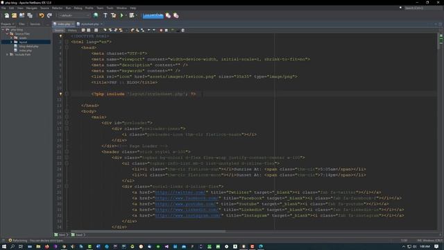Select the index.php editor tab
This screenshot has width=444, height=250.
coord(64,24)
